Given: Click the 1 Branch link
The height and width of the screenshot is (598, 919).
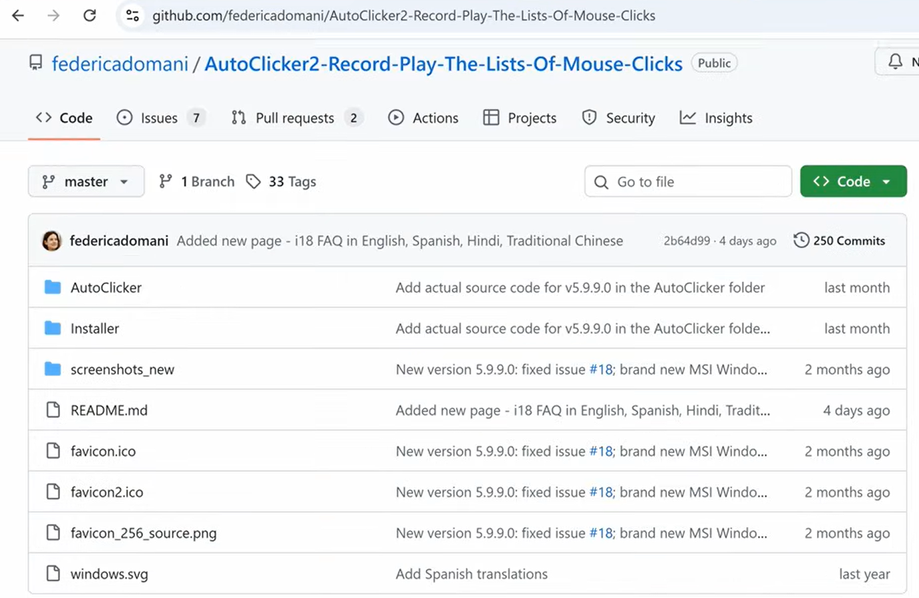Looking at the screenshot, I should pos(197,182).
